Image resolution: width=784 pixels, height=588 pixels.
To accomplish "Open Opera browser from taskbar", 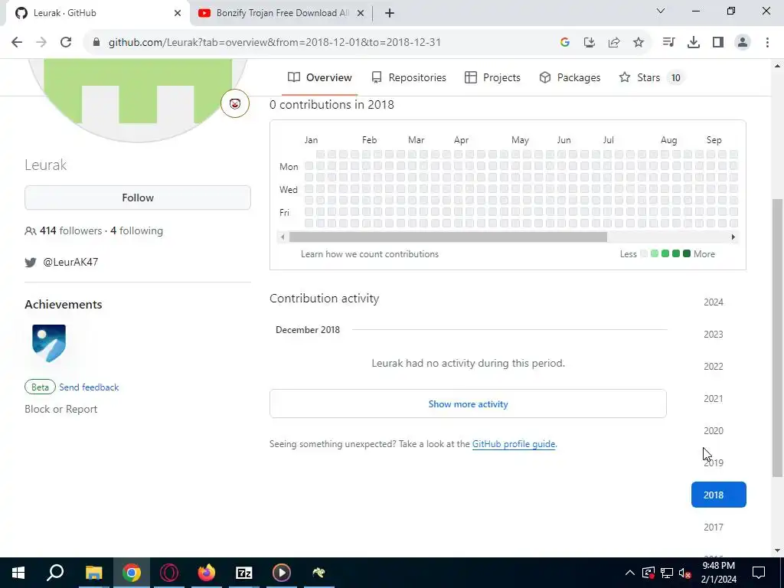I will tap(169, 573).
